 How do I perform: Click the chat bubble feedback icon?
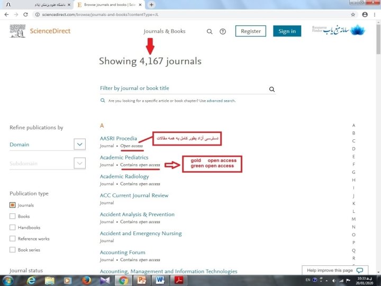(360, 271)
